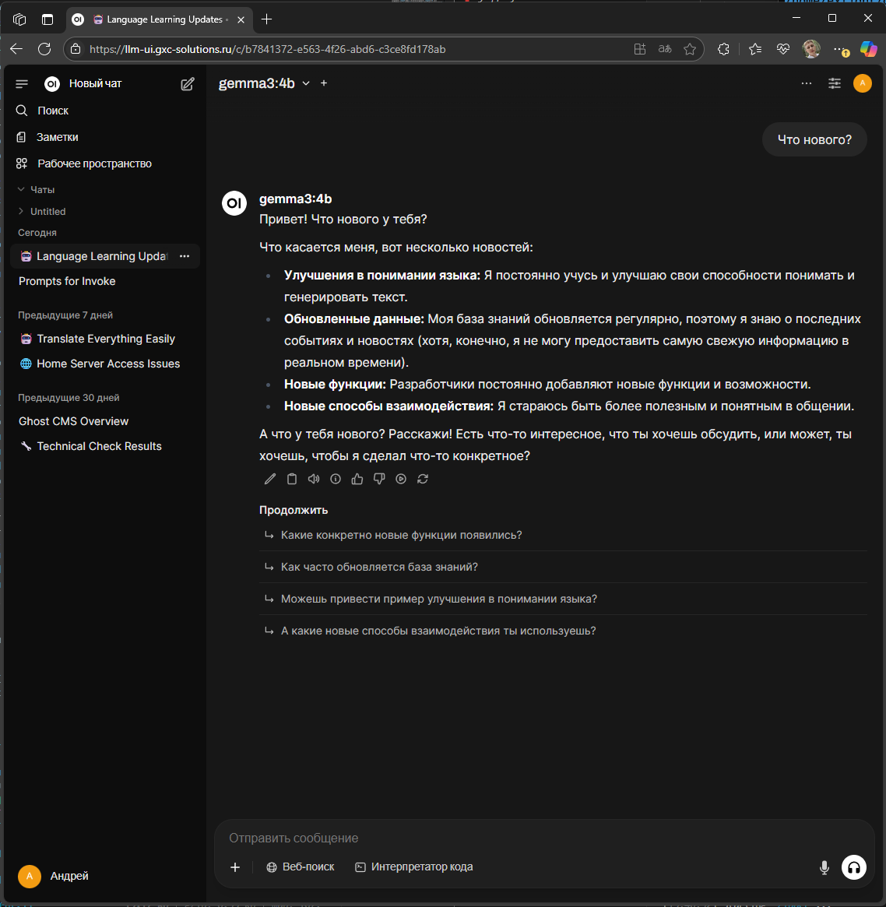This screenshot has width=886, height=907.
Task: Start voice call with headphones button
Action: pyautogui.click(x=854, y=867)
